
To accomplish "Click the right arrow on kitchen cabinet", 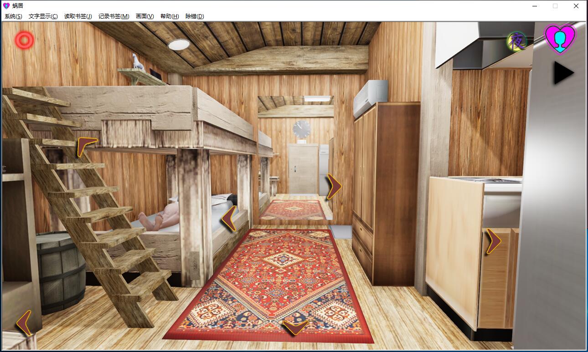I will coord(493,241).
